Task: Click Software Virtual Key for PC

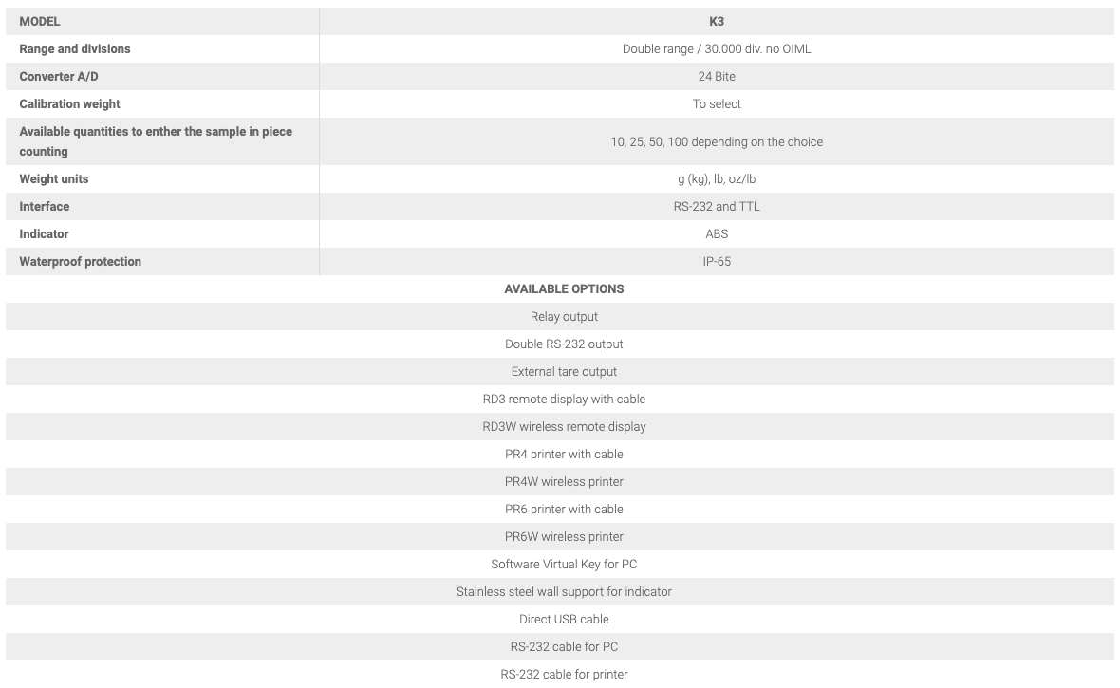Action: click(x=564, y=564)
